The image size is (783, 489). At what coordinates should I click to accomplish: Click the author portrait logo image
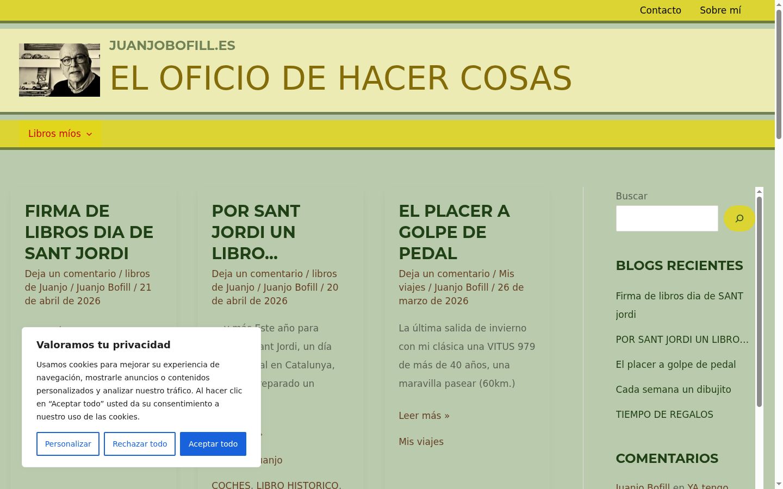[x=59, y=70]
